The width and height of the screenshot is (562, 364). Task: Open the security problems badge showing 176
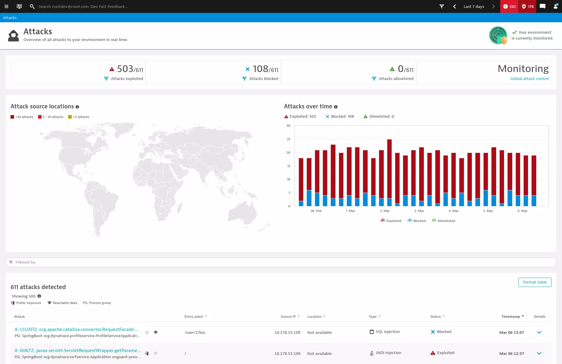pyautogui.click(x=527, y=6)
